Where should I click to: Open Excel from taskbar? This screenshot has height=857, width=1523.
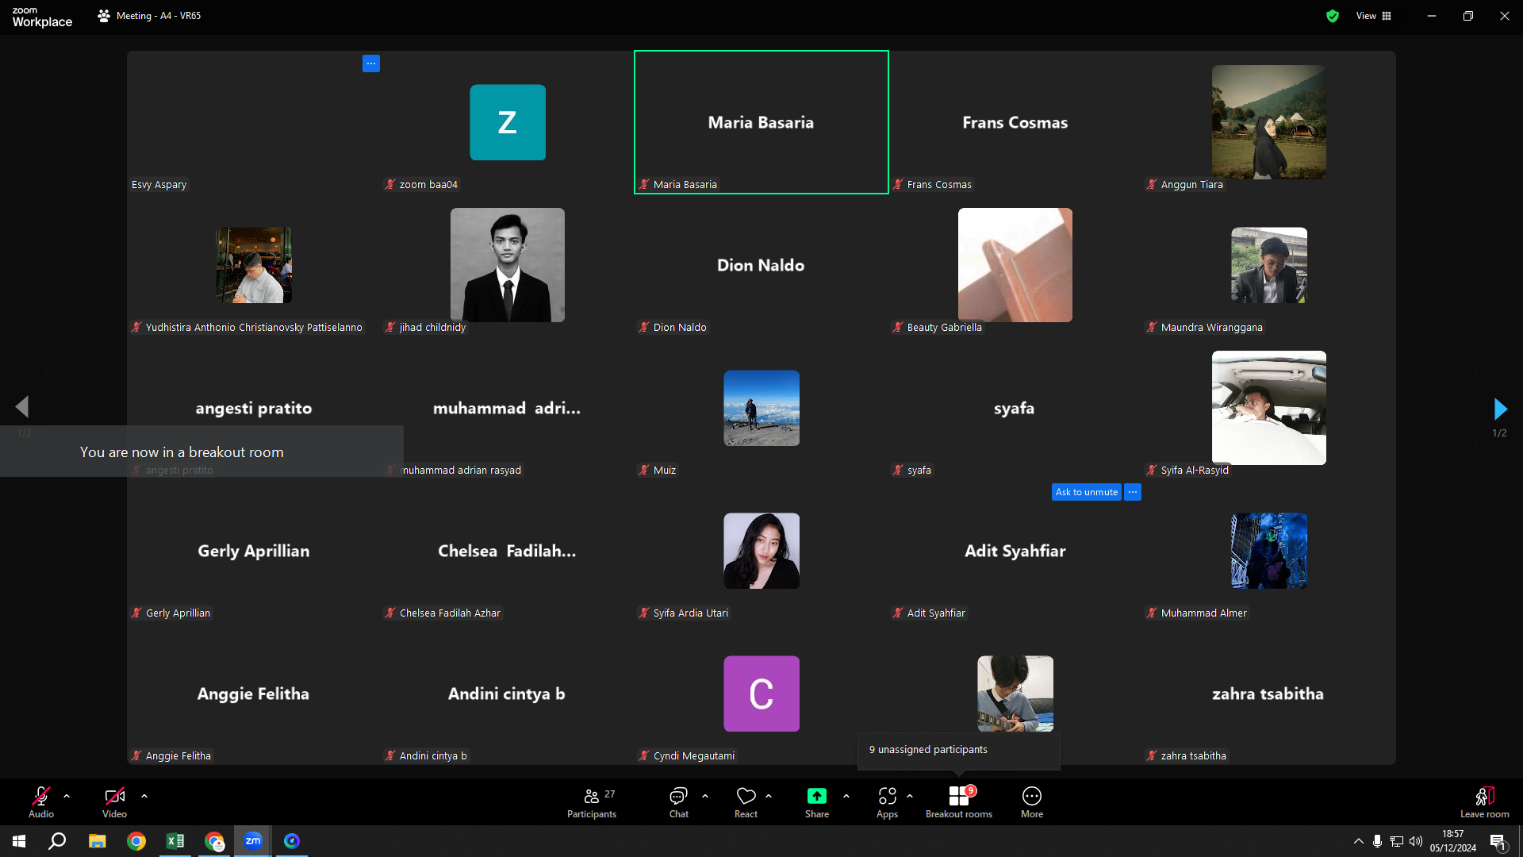click(x=175, y=841)
